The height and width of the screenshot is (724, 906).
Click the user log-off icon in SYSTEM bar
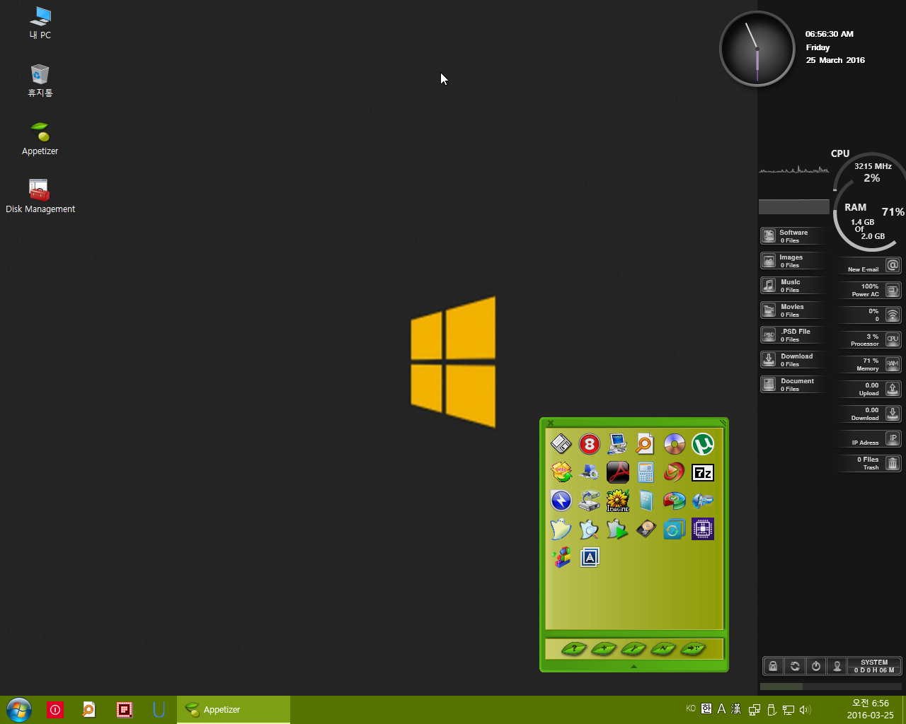click(837, 666)
